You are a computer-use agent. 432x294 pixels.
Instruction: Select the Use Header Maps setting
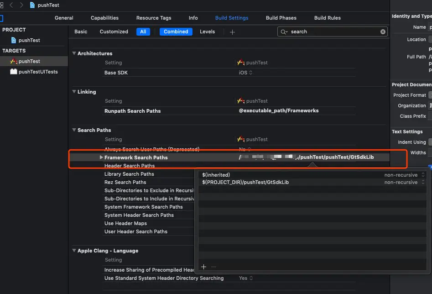tap(125, 223)
